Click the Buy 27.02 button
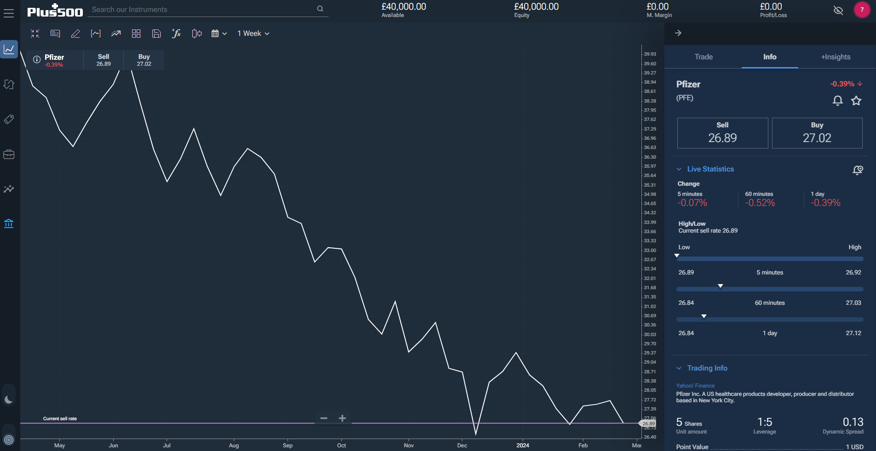Image resolution: width=876 pixels, height=451 pixels. (x=817, y=133)
